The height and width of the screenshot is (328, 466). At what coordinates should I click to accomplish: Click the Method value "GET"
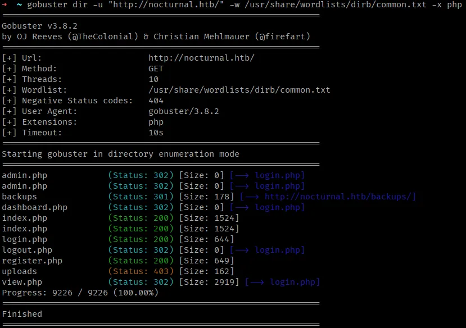click(x=156, y=69)
